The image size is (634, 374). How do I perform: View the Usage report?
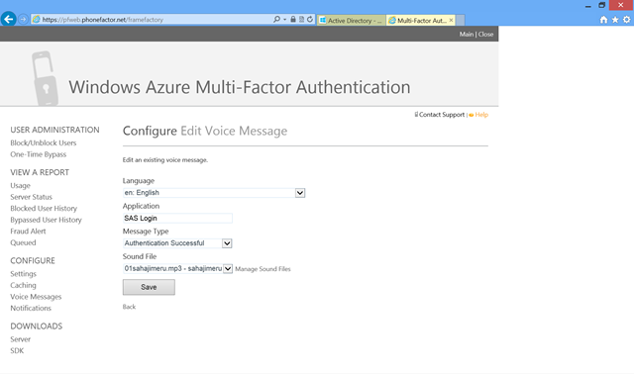point(20,186)
